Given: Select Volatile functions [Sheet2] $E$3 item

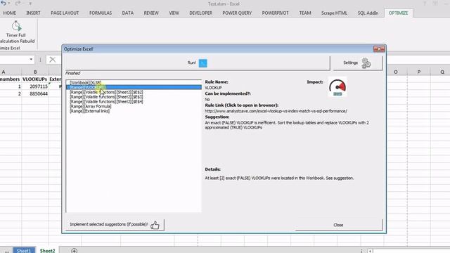Looking at the screenshot, I should 106,97.
